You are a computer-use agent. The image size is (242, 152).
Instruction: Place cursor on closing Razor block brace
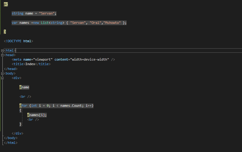pyautogui.click(x=5, y=32)
